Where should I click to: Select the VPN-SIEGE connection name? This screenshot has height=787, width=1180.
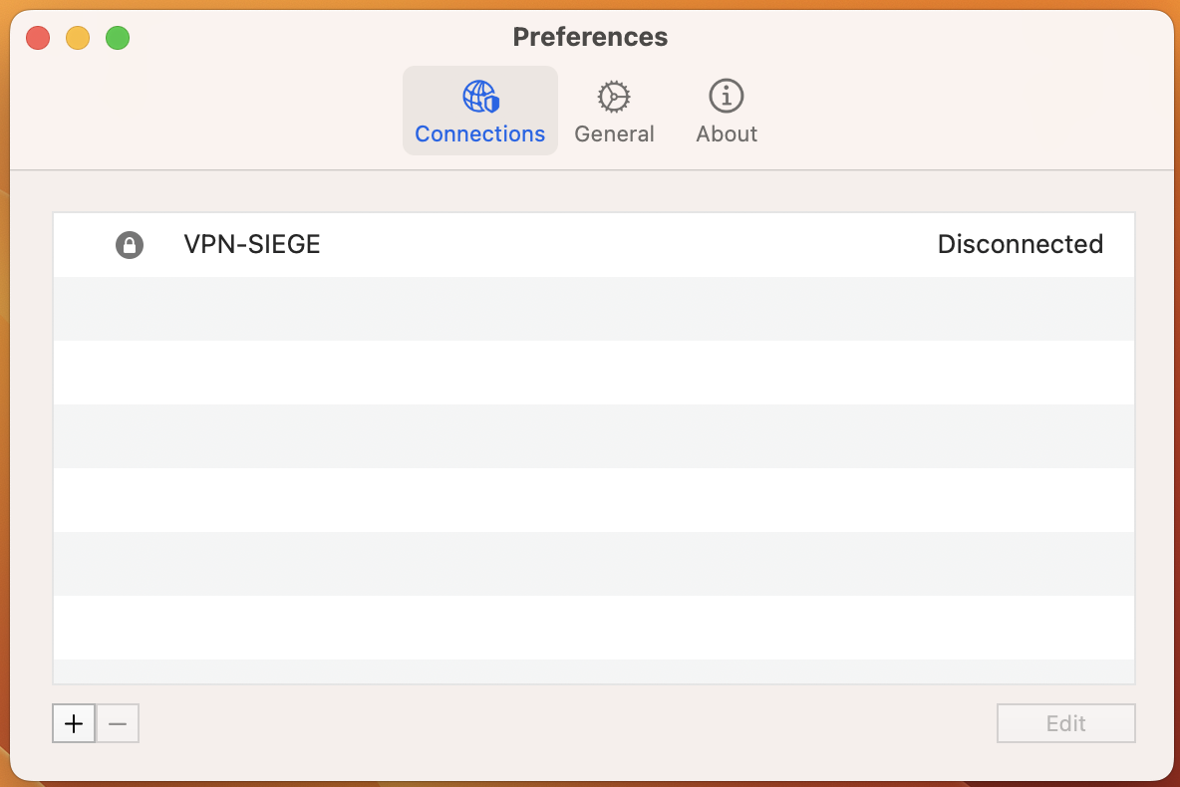pyautogui.click(x=252, y=245)
